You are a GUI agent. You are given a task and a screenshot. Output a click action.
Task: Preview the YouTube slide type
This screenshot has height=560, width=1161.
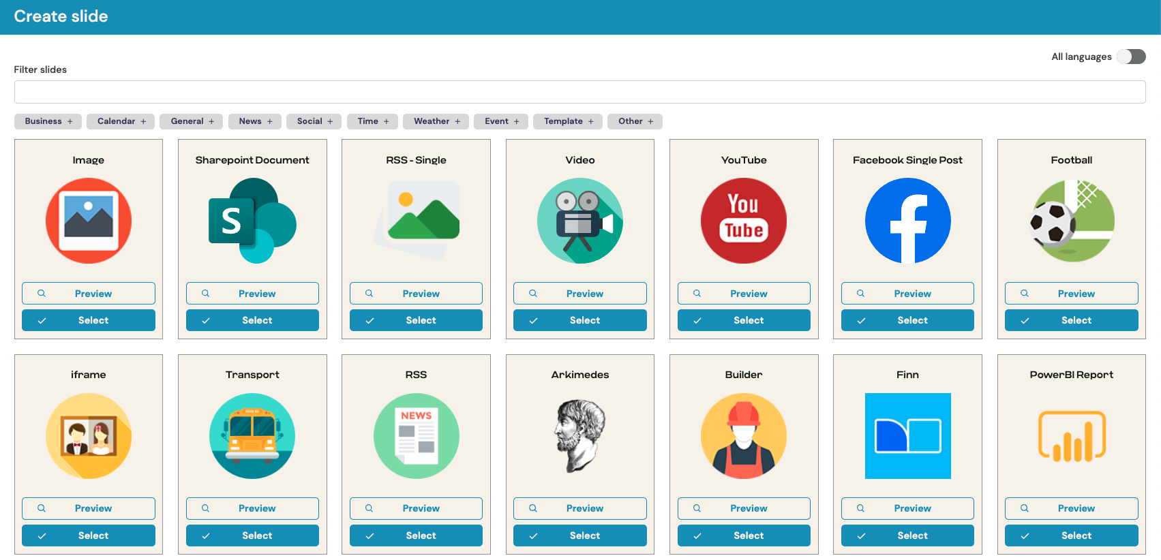[x=744, y=294]
